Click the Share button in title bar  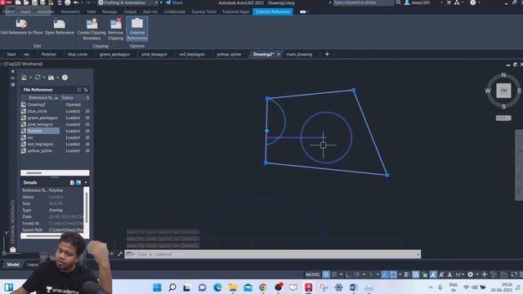(174, 2)
